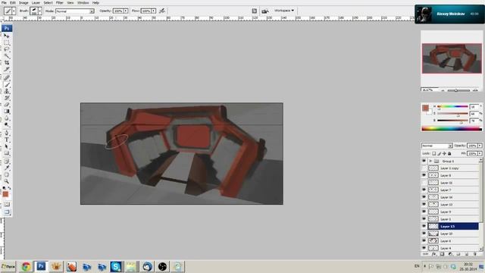The image size is (485, 273).
Task: Adjust the hue H slider
Action: click(x=452, y=106)
